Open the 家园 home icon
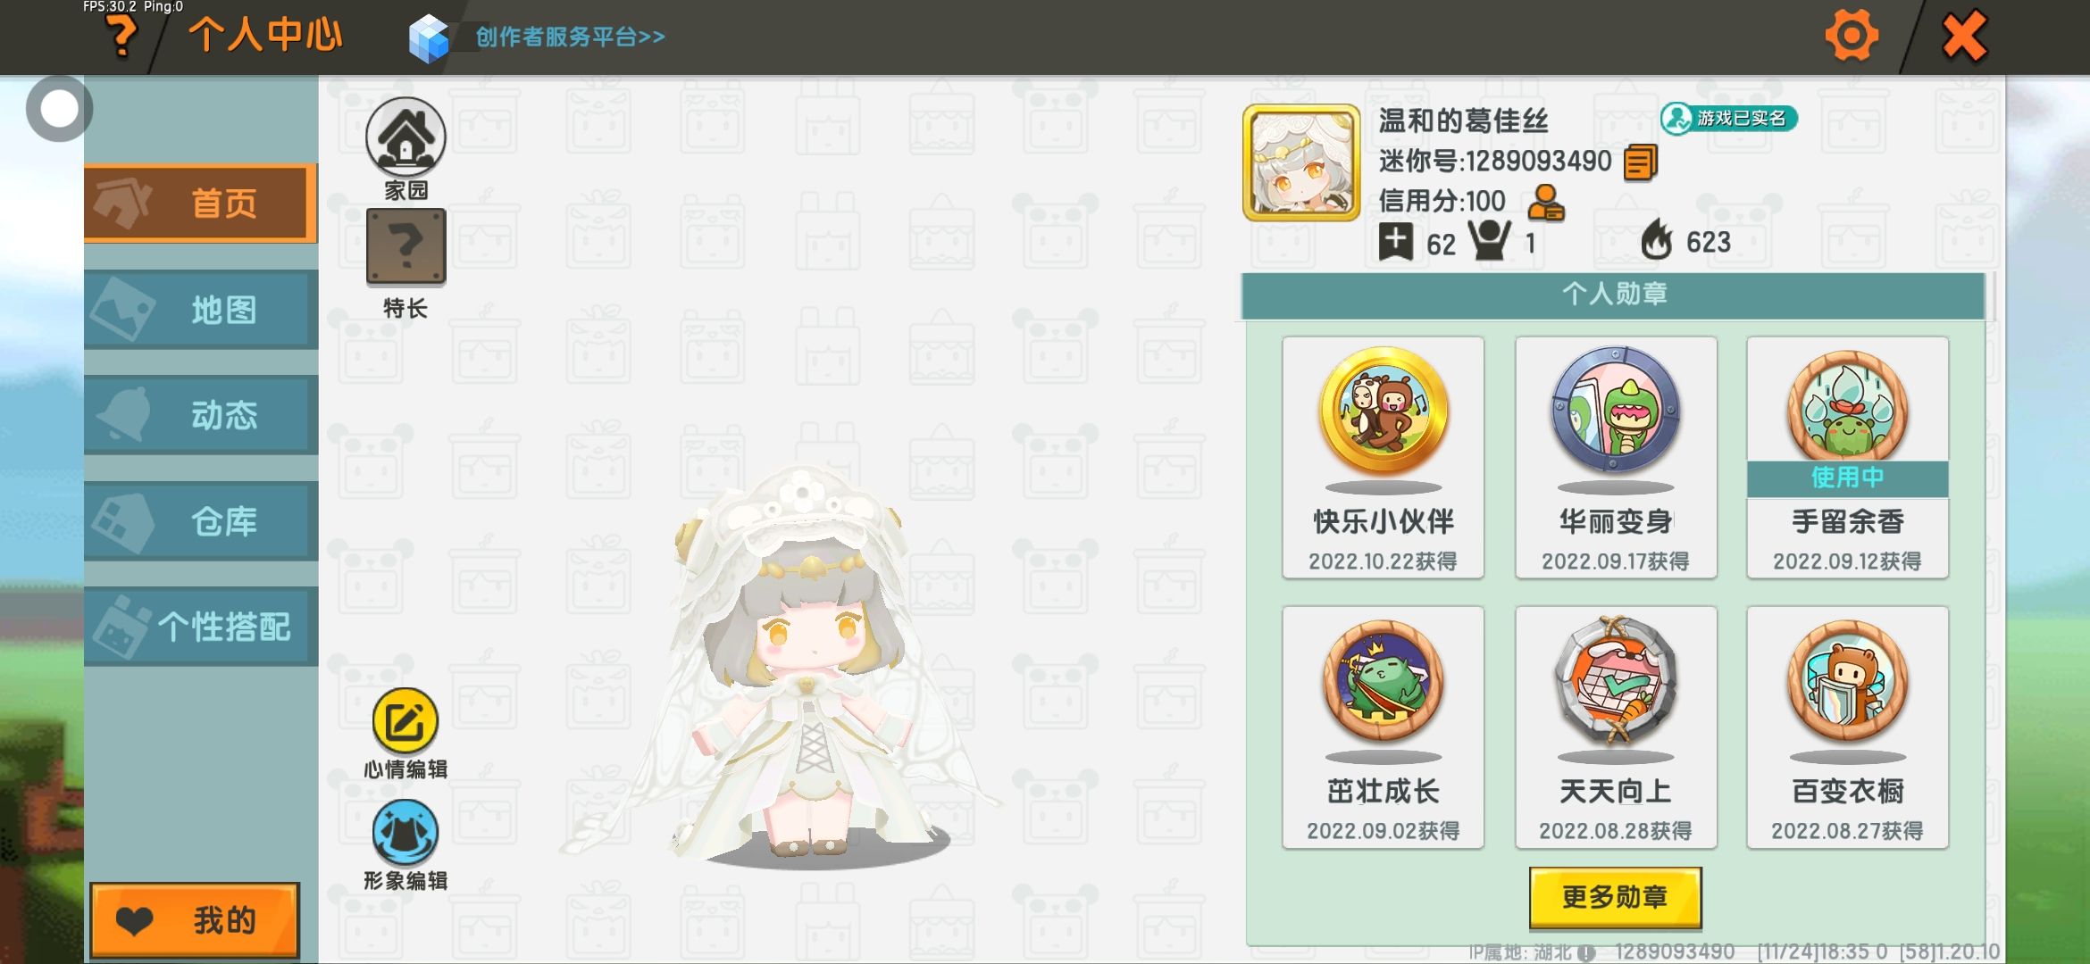 coord(405,137)
